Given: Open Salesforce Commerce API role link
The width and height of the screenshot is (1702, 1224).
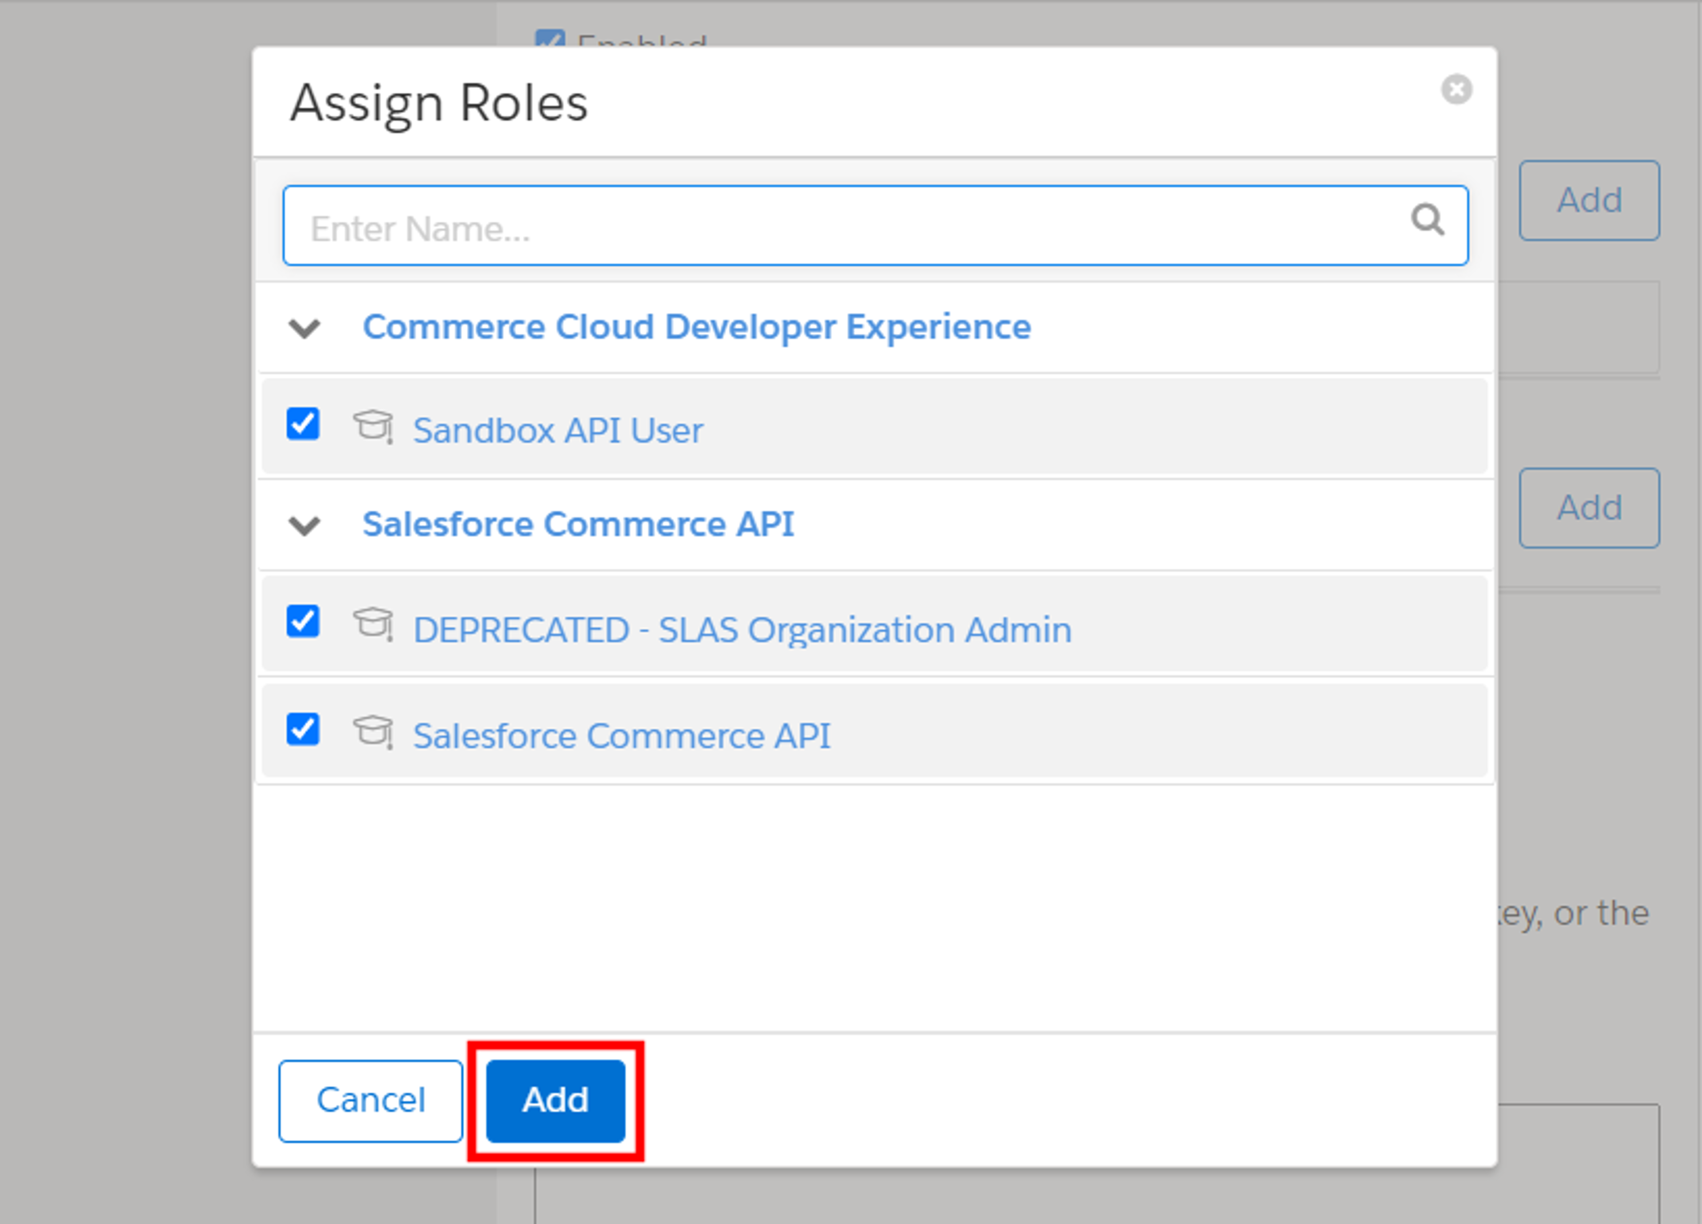Looking at the screenshot, I should [621, 736].
